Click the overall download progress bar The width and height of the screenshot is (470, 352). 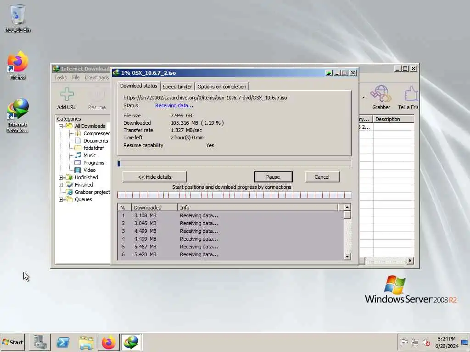pos(235,164)
